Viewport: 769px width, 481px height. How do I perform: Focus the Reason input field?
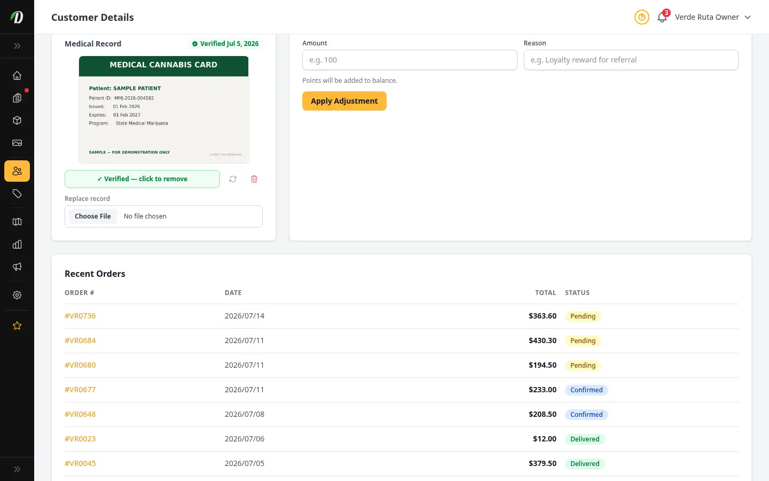pos(631,60)
